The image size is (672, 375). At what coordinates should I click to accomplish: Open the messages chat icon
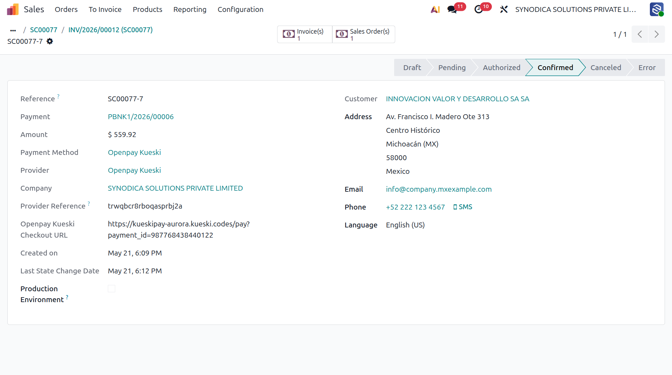(x=452, y=9)
